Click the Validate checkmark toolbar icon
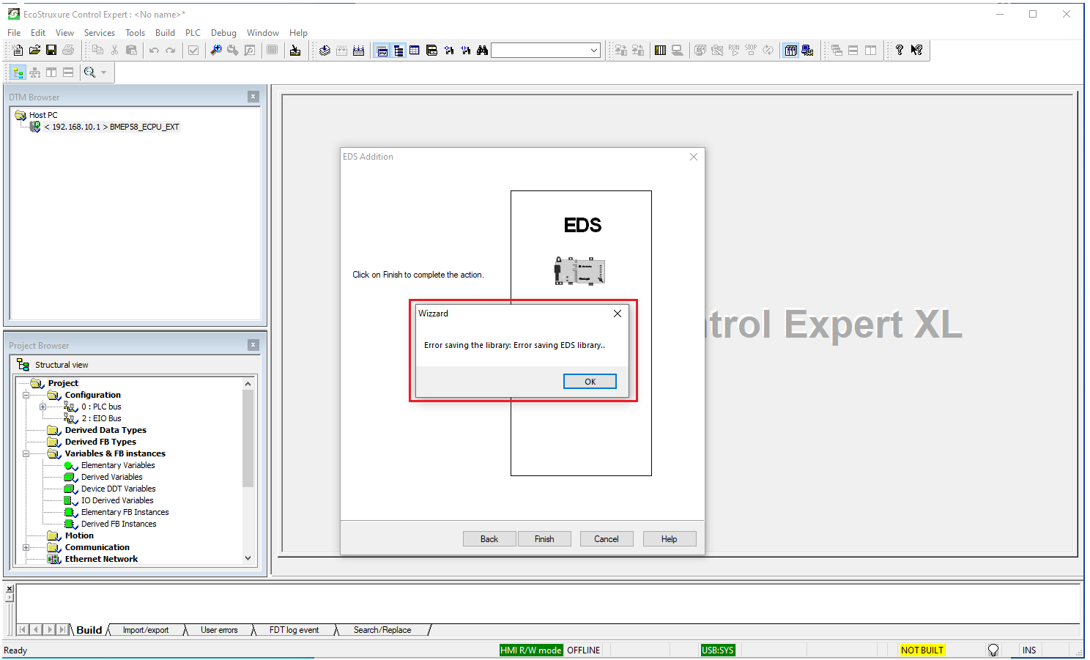This screenshot has height=660, width=1090. coord(193,51)
